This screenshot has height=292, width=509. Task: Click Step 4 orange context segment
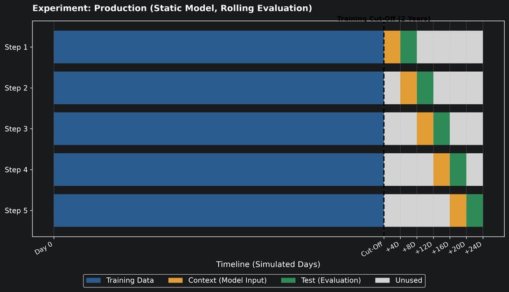tap(442, 170)
